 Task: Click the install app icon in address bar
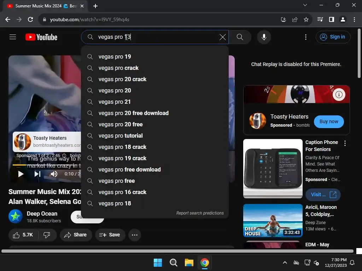coord(283,20)
